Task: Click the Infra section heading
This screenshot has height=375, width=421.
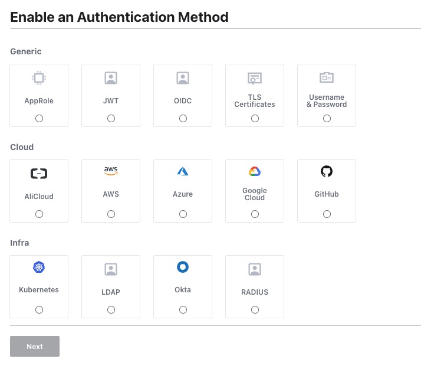Action: (x=19, y=243)
